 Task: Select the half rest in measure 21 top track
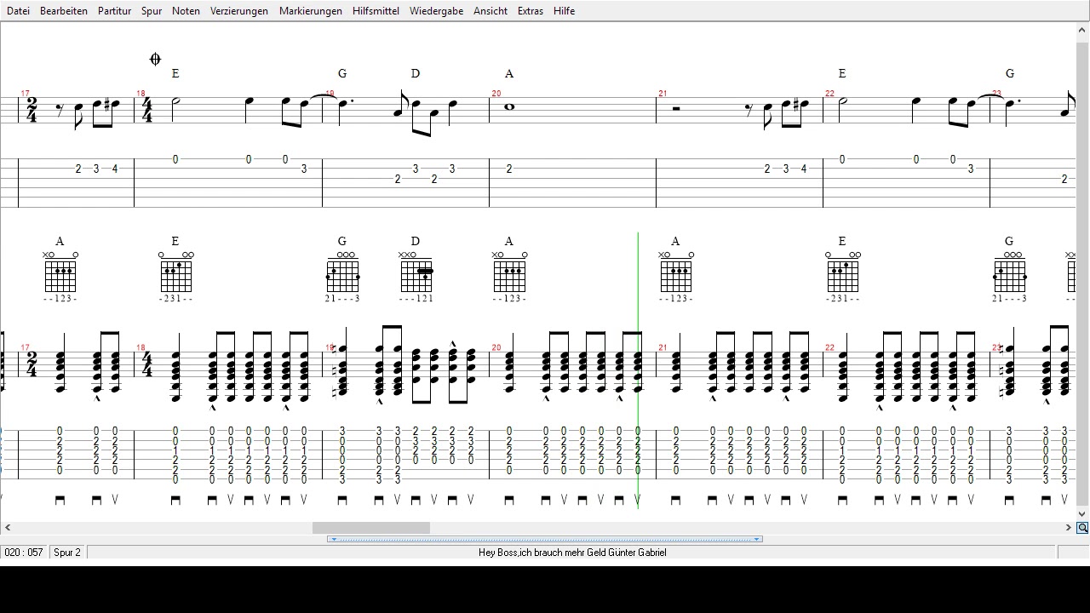[676, 108]
